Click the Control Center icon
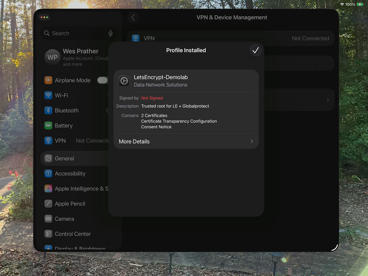This screenshot has width=368, height=276. pyautogui.click(x=48, y=234)
